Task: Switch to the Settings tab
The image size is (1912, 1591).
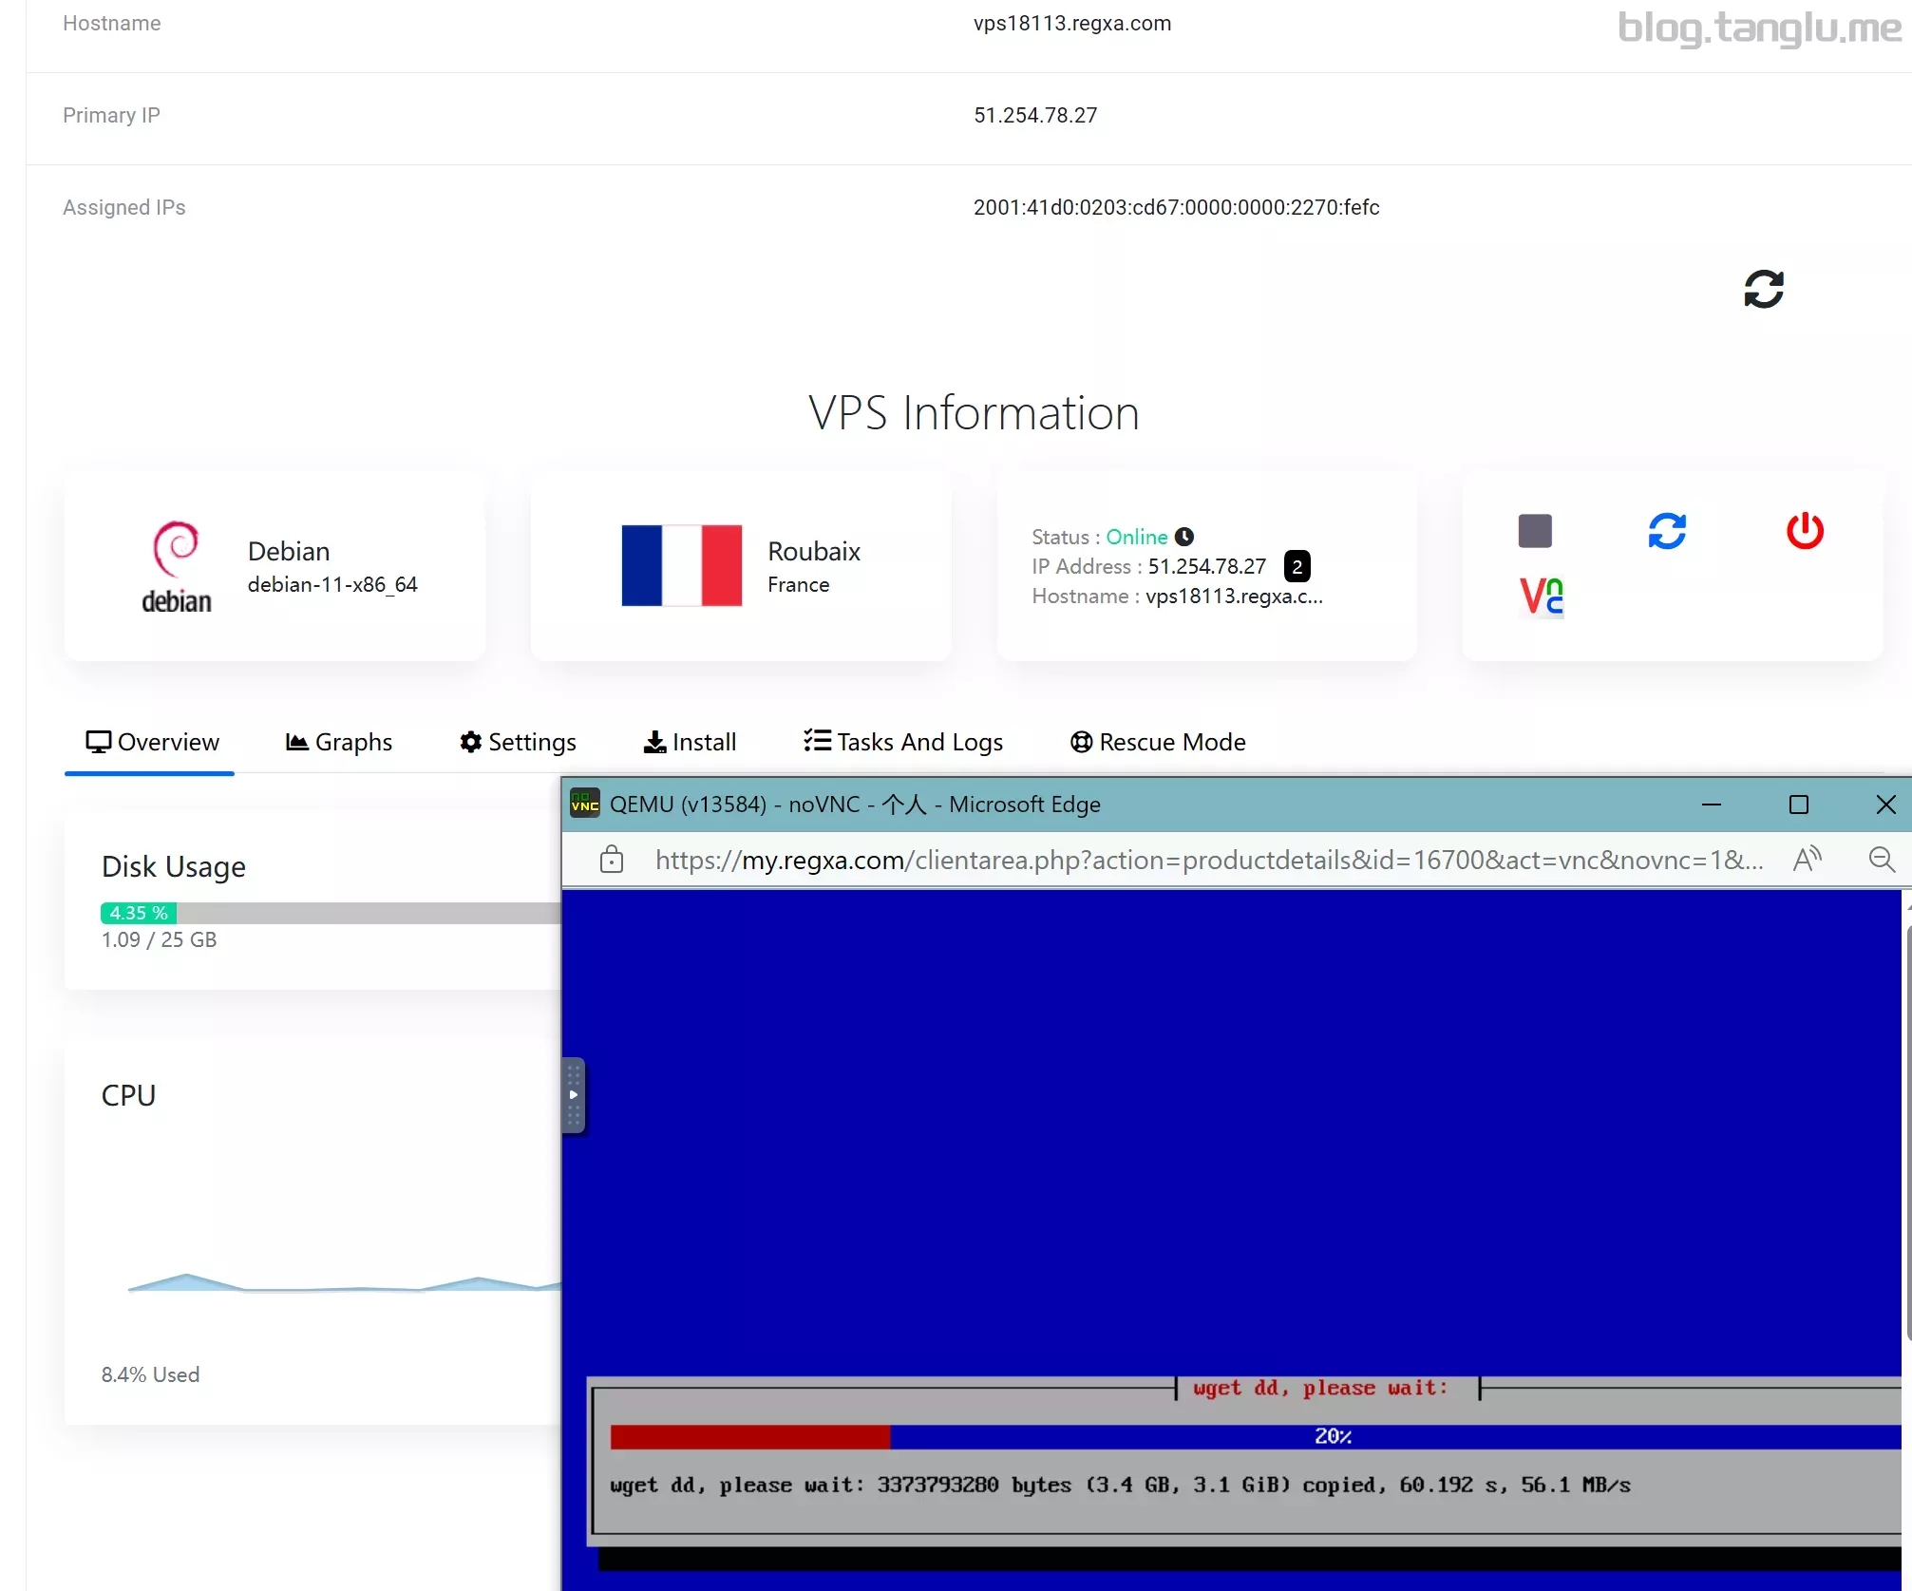Action: [x=518, y=742]
